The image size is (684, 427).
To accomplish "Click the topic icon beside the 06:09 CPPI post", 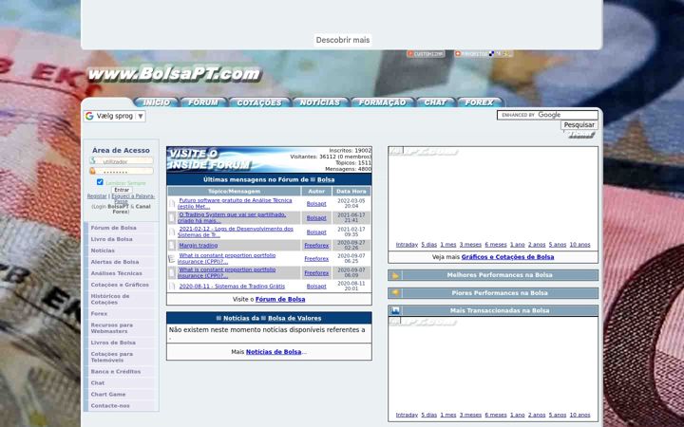I will (172, 272).
